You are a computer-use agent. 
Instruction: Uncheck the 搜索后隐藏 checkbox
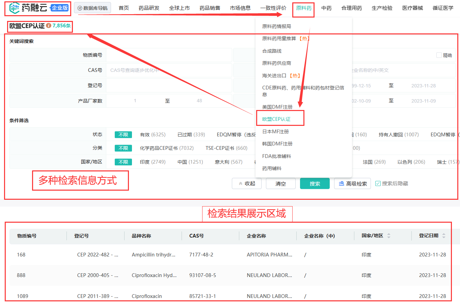378,184
